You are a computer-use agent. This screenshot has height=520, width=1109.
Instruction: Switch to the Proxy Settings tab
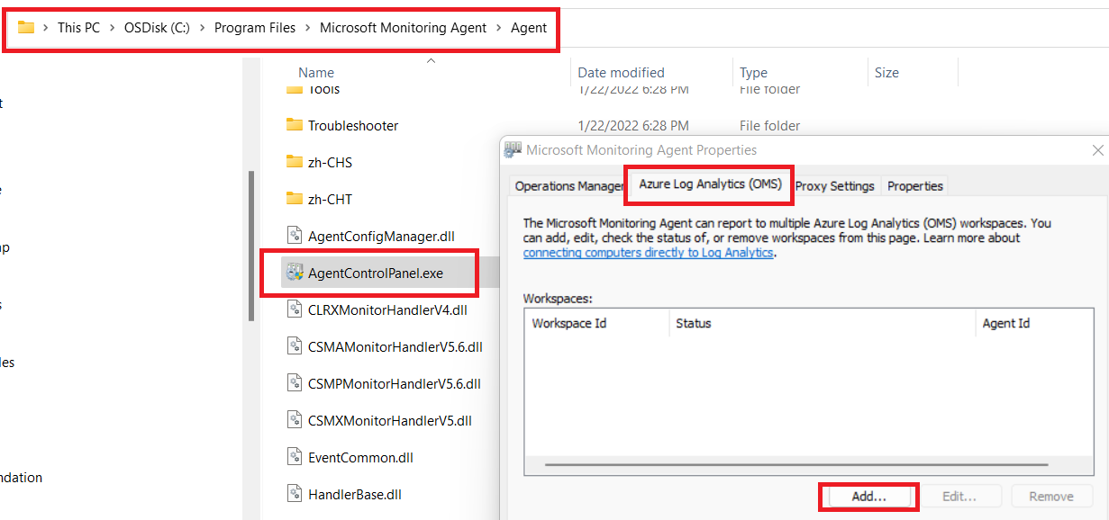pos(834,186)
